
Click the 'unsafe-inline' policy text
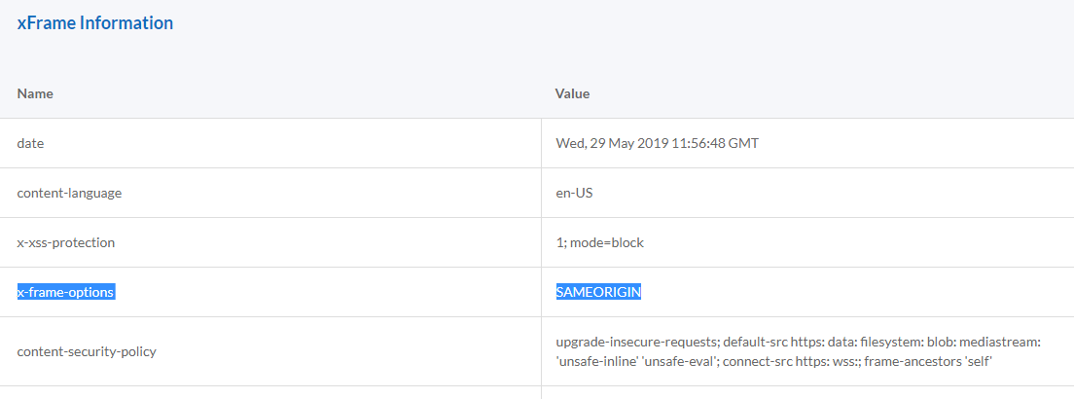pyautogui.click(x=596, y=361)
